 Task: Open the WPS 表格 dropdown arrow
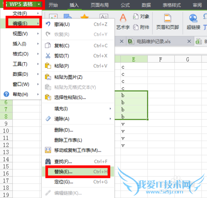pyautogui.click(x=39, y=4)
